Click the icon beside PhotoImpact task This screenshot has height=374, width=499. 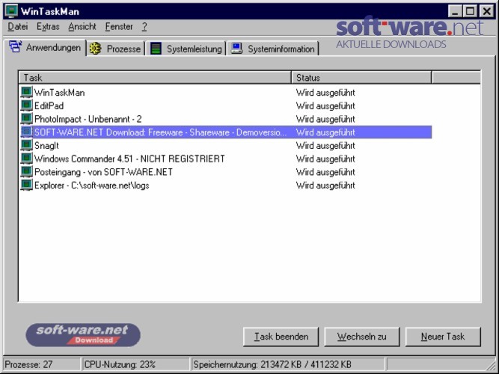coord(26,119)
